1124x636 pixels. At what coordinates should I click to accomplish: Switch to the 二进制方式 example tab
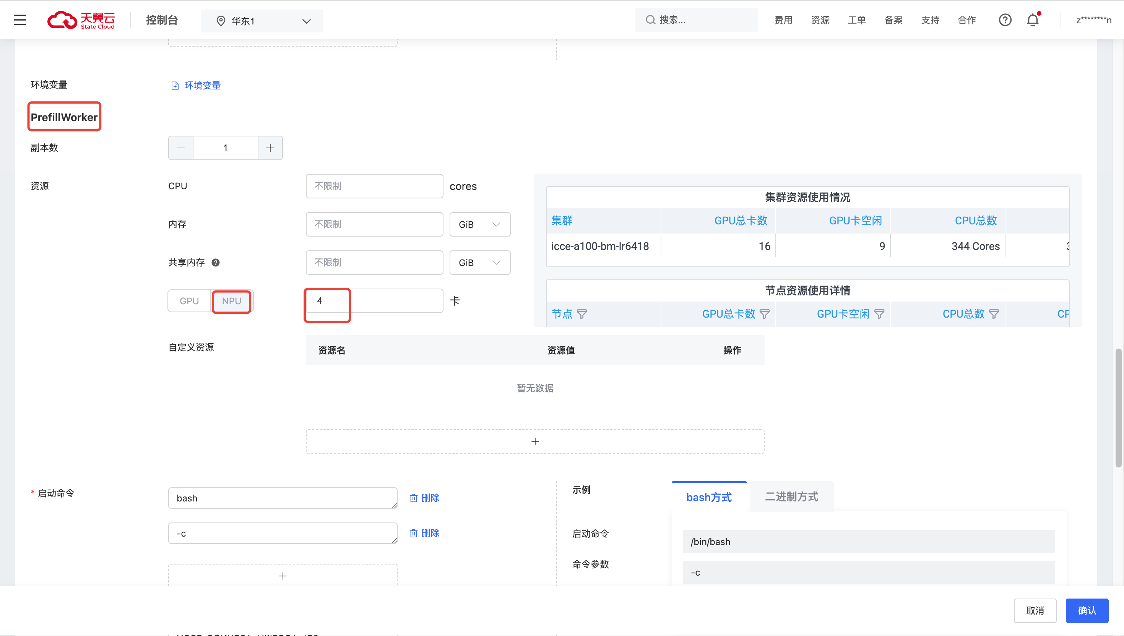(x=791, y=496)
